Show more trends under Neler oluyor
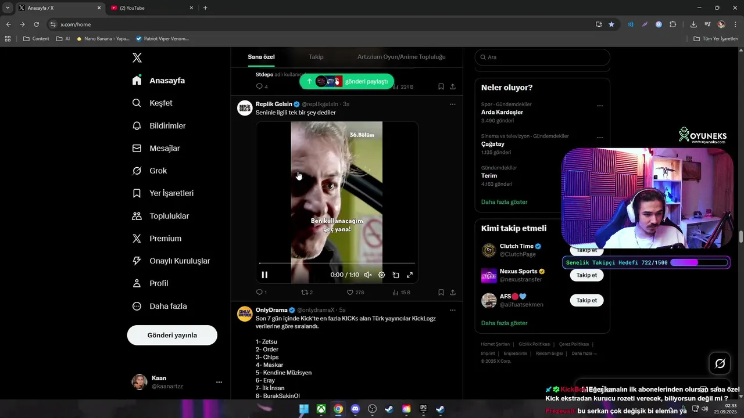The image size is (744, 418). tap(505, 202)
